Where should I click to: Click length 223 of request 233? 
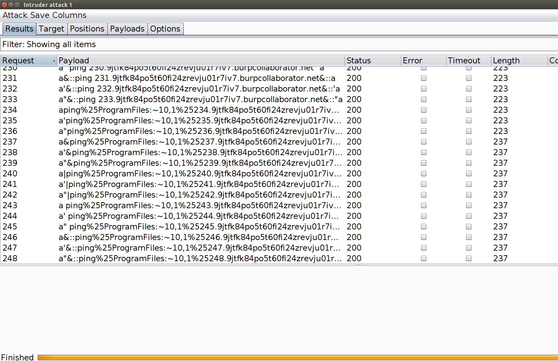(x=500, y=99)
